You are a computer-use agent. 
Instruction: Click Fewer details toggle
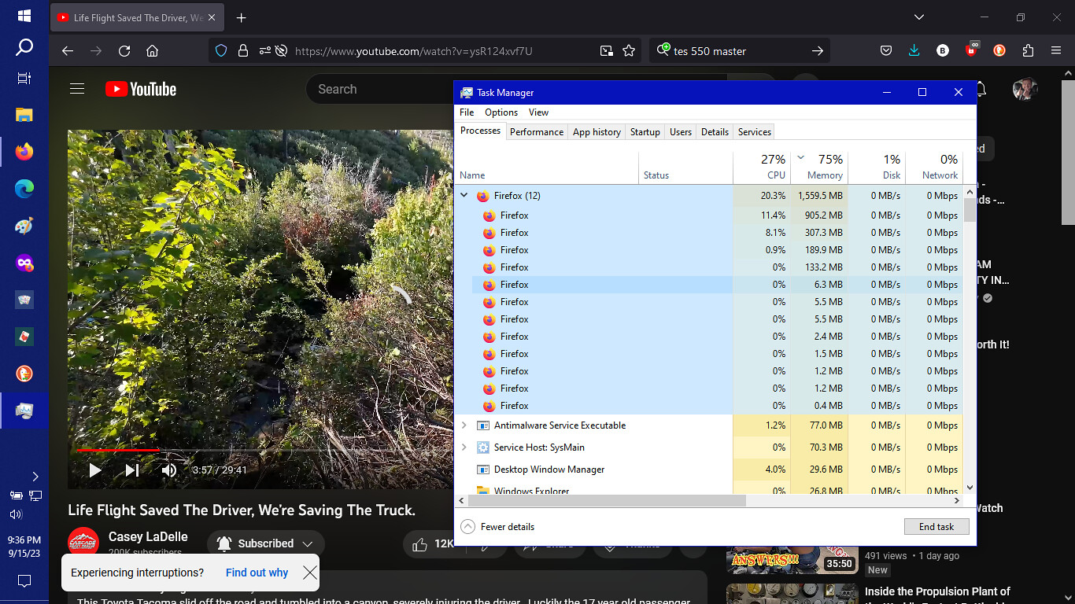(497, 527)
